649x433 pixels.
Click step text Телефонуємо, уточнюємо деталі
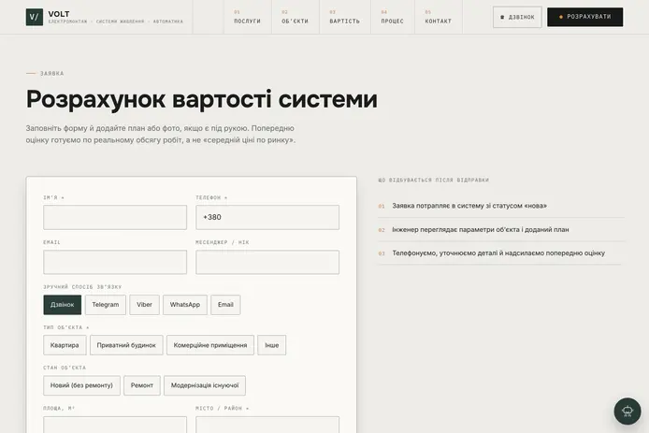coord(498,253)
